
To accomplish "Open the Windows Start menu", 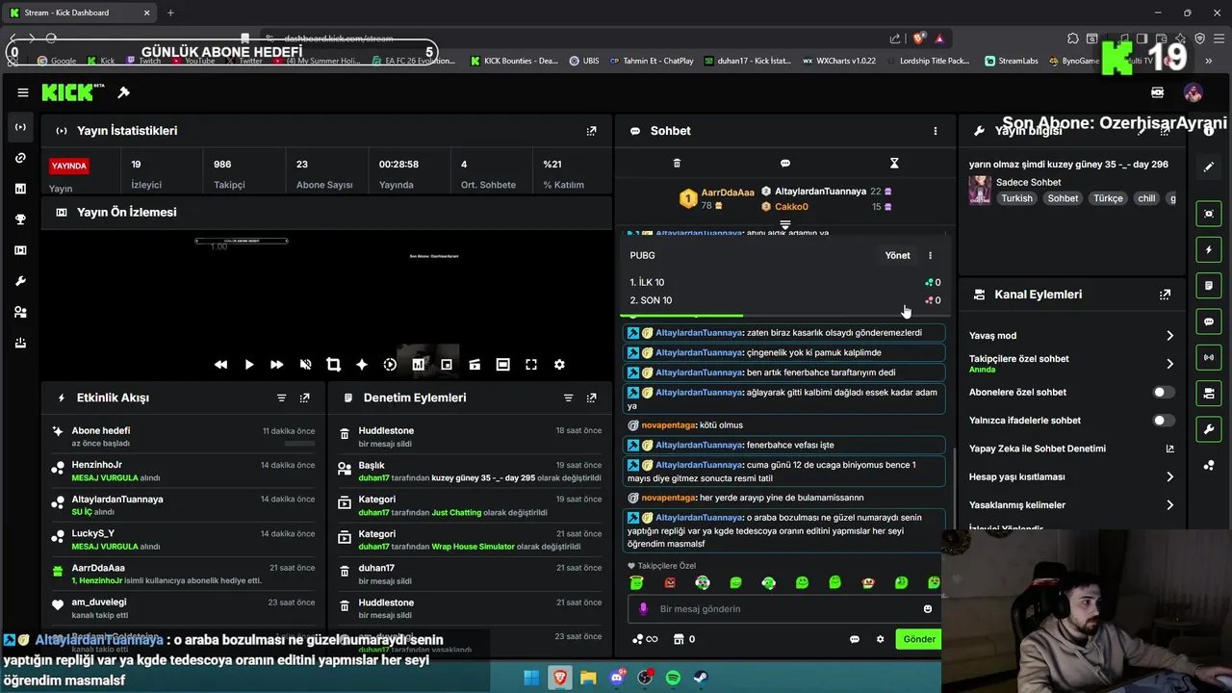I will pyautogui.click(x=531, y=678).
